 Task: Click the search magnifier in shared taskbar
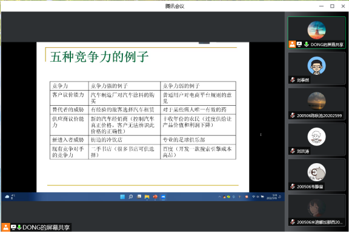131,197
